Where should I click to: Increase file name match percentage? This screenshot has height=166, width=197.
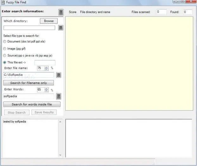point(46,67)
